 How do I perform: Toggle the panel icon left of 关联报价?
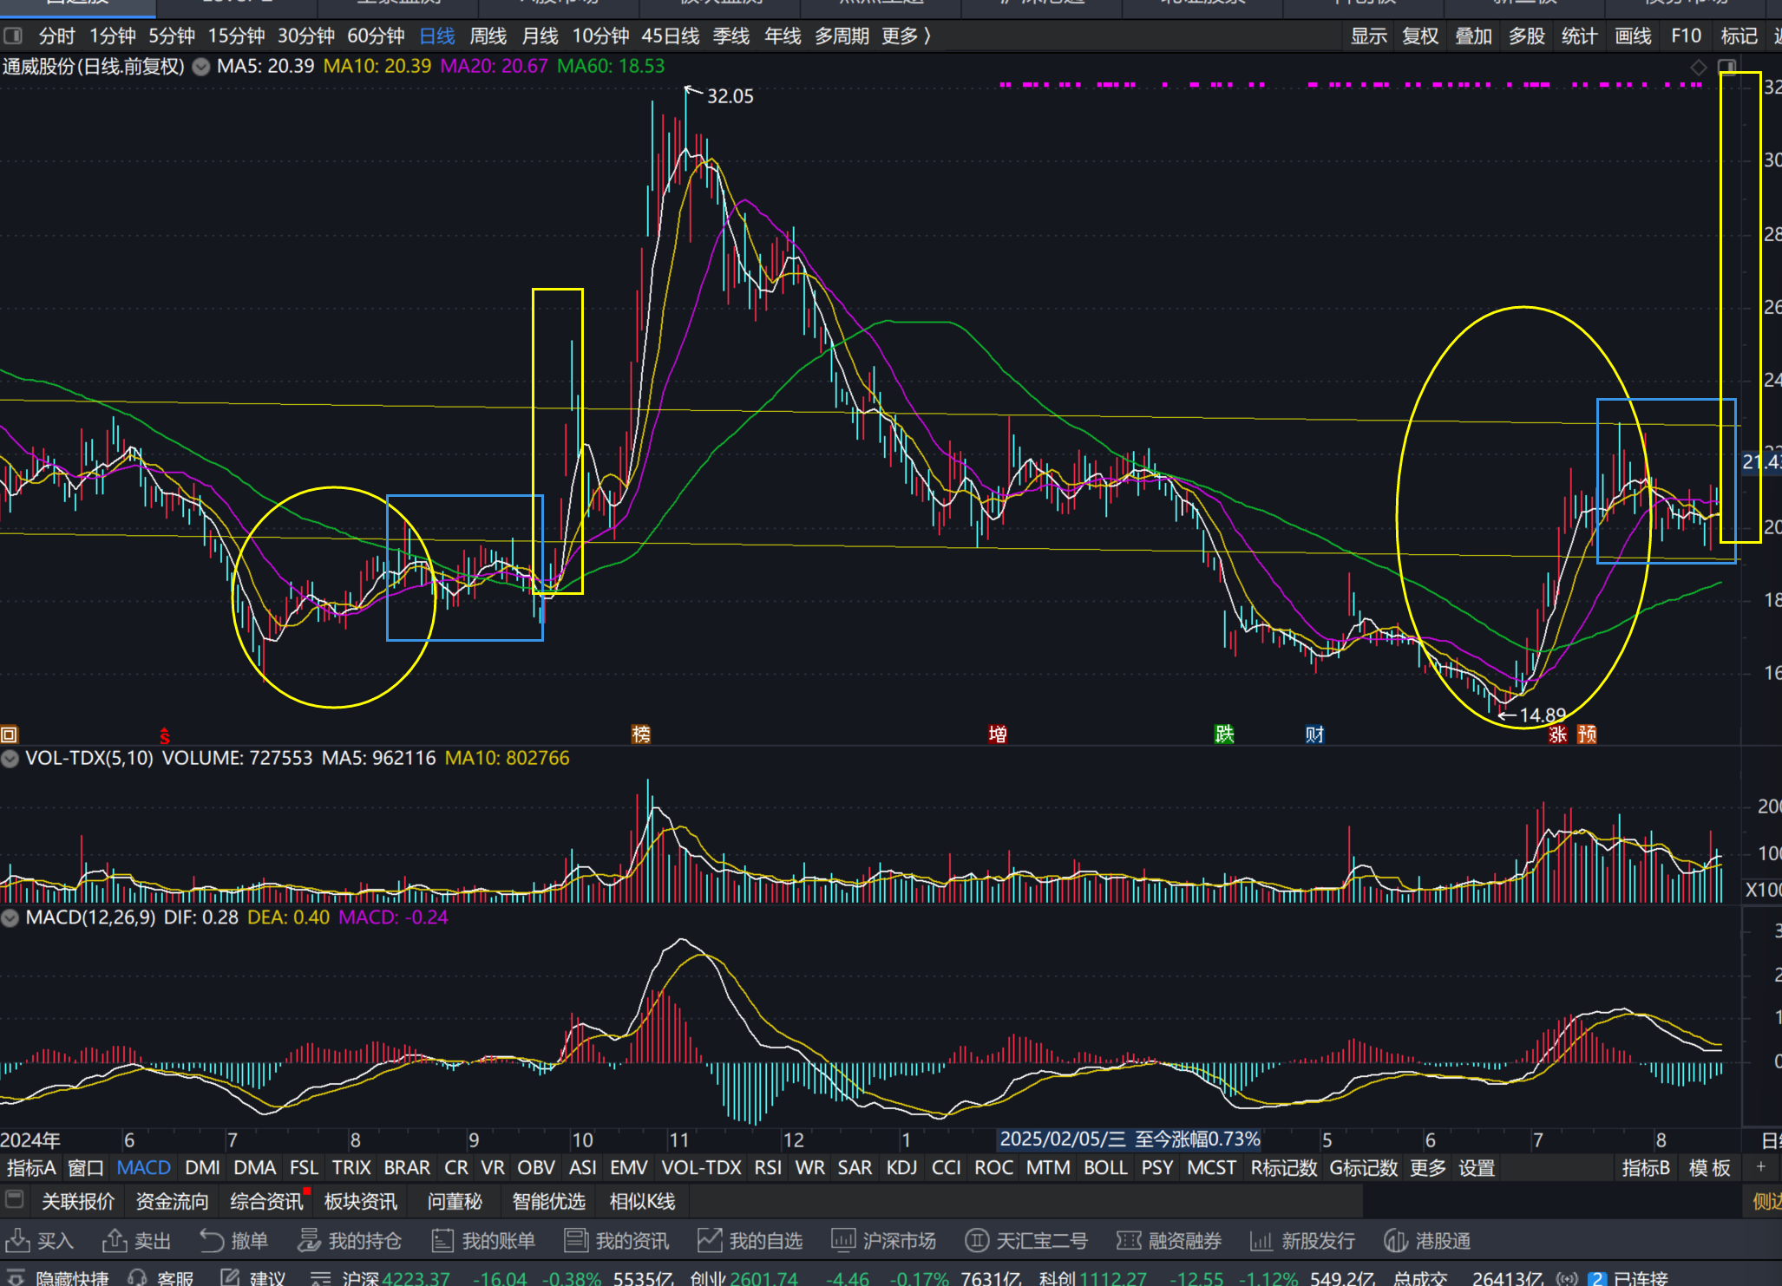14,1200
